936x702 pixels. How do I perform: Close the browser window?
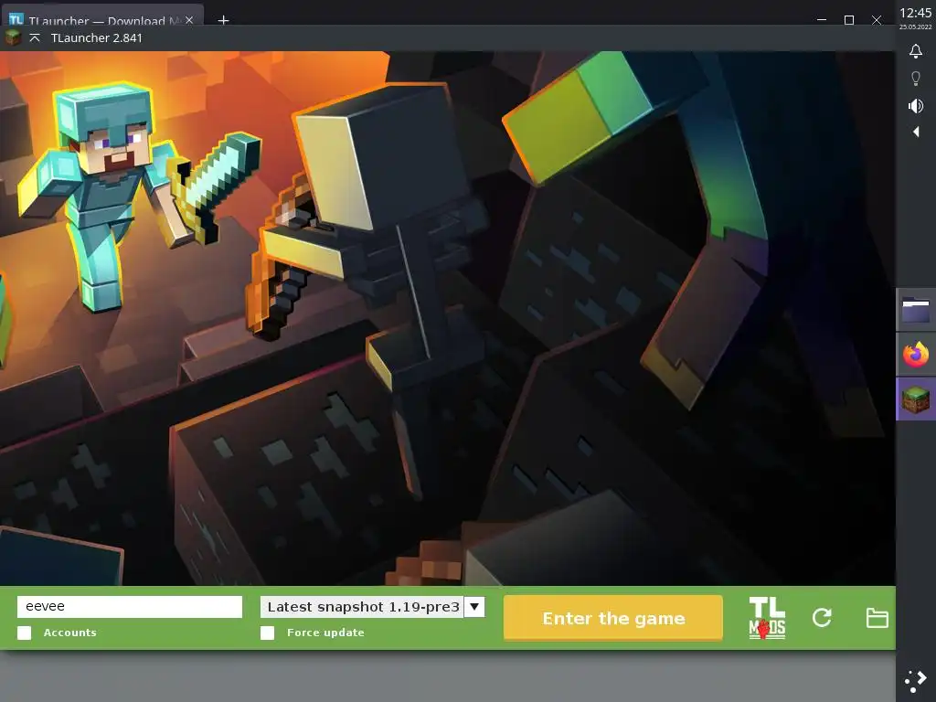(877, 20)
